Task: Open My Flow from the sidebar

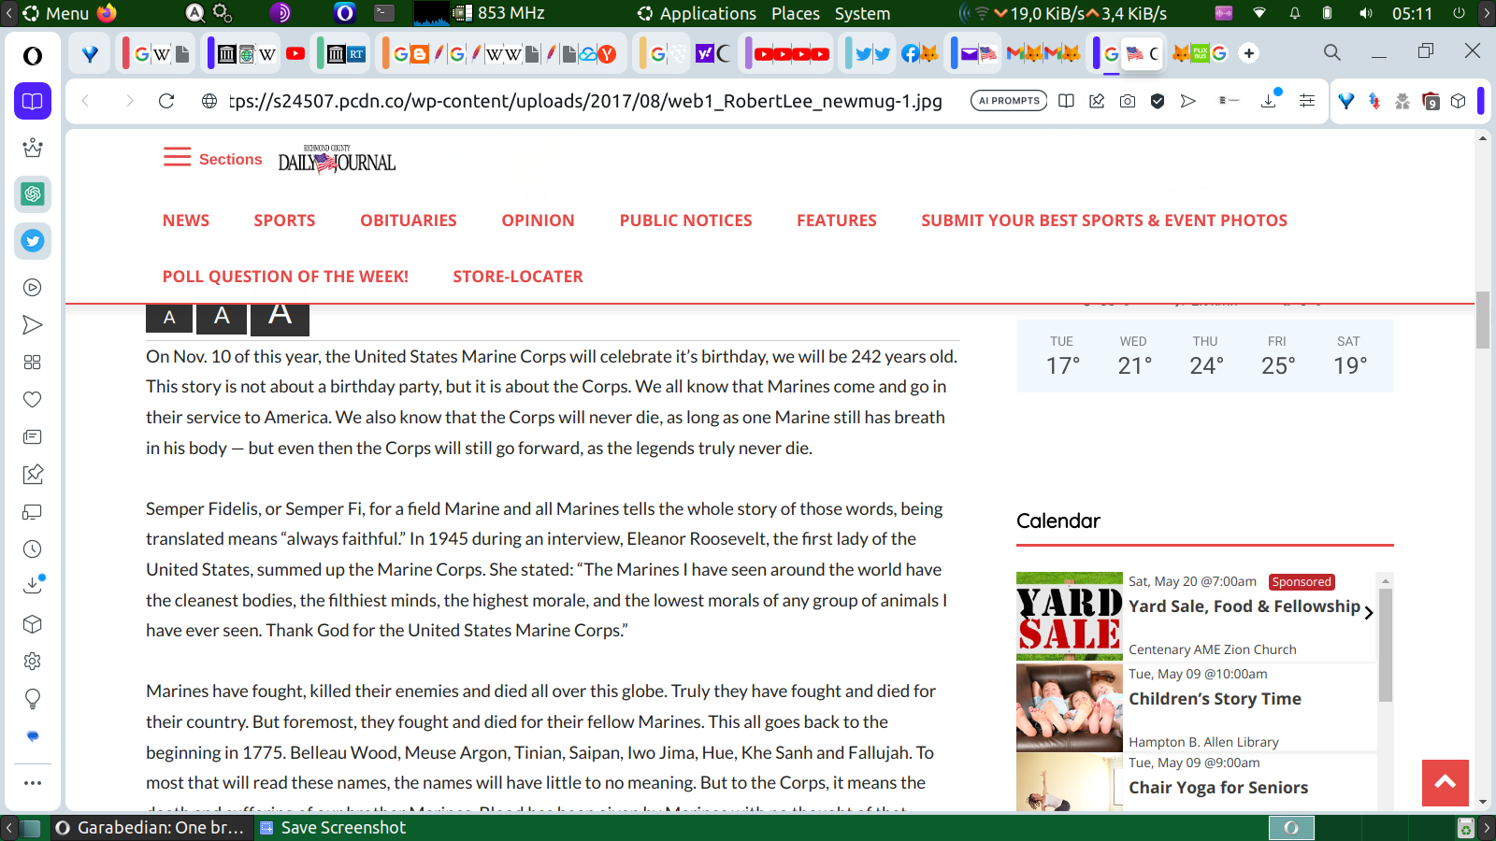Action: coord(33,325)
